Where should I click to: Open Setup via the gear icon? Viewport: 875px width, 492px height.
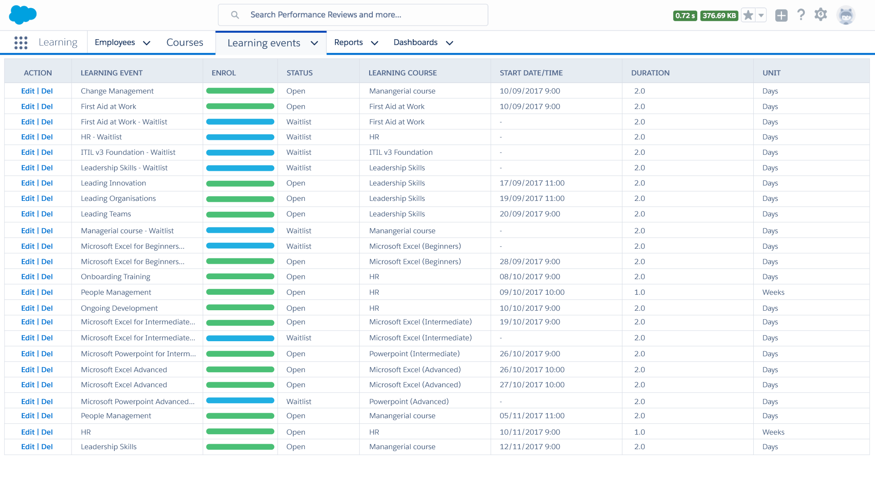[x=821, y=15]
